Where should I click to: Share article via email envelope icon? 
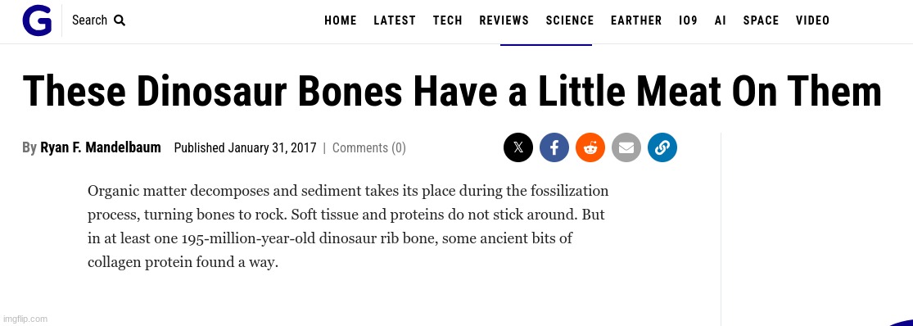(626, 147)
